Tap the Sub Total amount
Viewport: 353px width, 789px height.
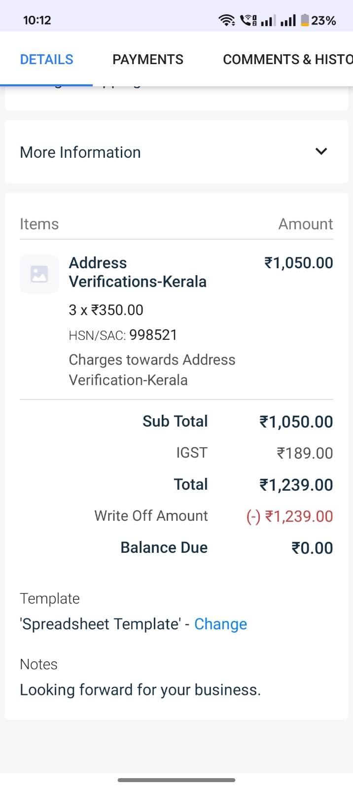tap(296, 422)
